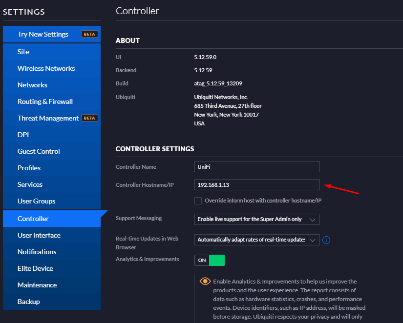Click Backend version 5.12.59 value
This screenshot has height=323, width=403.
(x=203, y=70)
